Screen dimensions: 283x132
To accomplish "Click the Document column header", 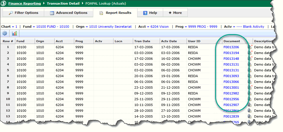I will pos(232,41).
